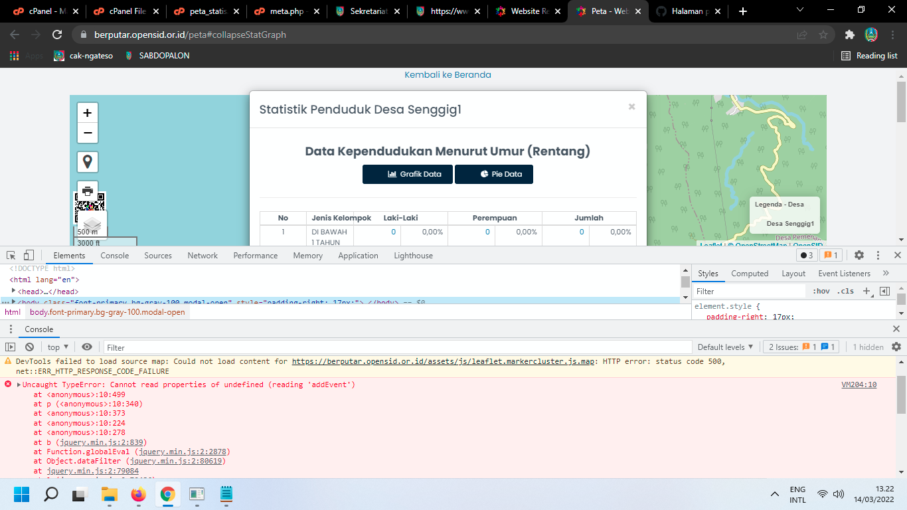Viewport: 907px width, 510px height.
Task: Open the Default levels dropdown
Action: click(x=724, y=347)
